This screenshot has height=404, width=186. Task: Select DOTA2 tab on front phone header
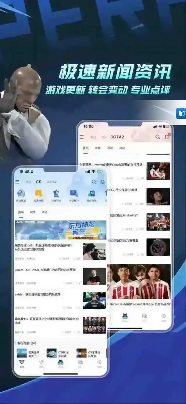(x=52, y=182)
